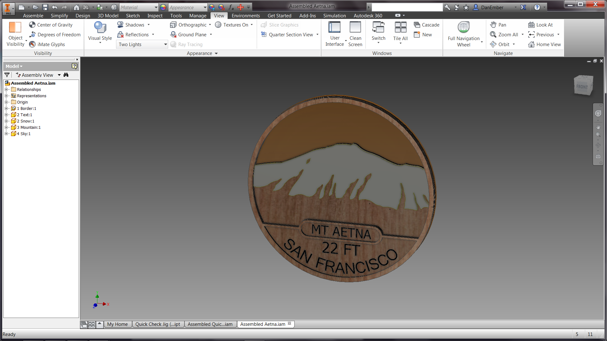Switch to the 3D Model tab
This screenshot has width=607, height=341.
[x=108, y=16]
